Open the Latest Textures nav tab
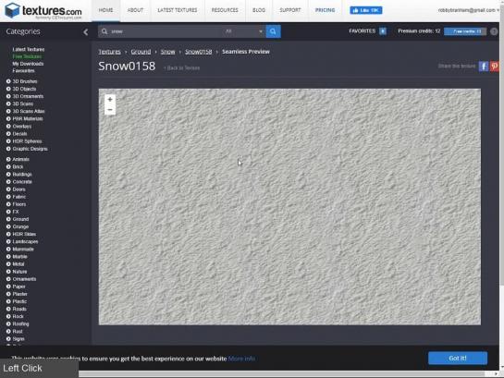The height and width of the screenshot is (378, 504). click(x=178, y=10)
